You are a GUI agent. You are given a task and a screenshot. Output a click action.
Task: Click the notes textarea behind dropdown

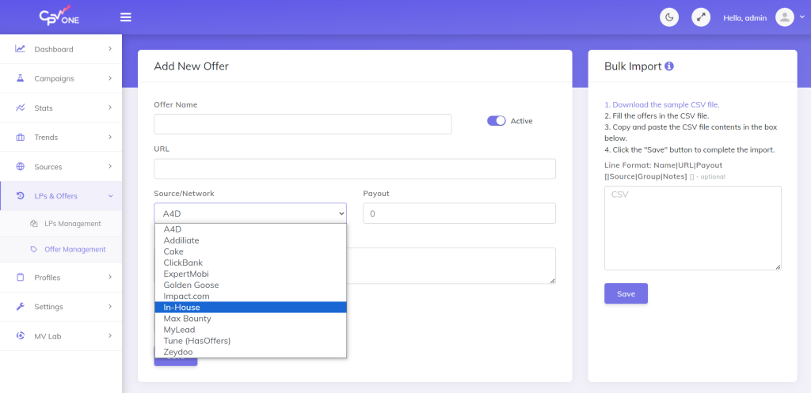(x=451, y=266)
